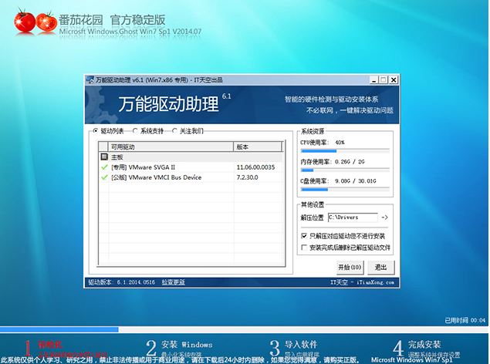Screen dimensions: 490x364
Task: Click version 11.06.00.0035 cell
Action: tap(255, 167)
